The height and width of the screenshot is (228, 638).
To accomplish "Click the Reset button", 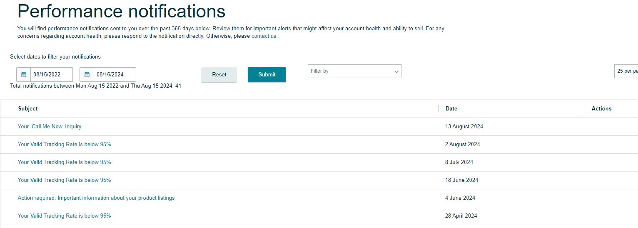I will (219, 75).
